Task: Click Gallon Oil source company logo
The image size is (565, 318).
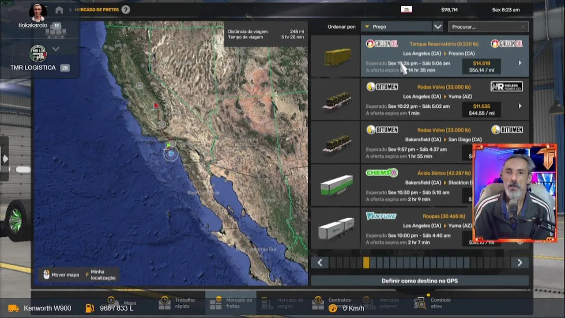Action: pos(382,44)
